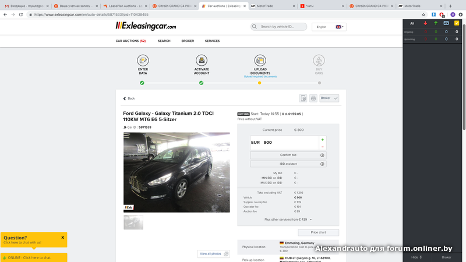The image size is (466, 262).
Task: Click green up arrow in side panel
Action: tap(436, 23)
